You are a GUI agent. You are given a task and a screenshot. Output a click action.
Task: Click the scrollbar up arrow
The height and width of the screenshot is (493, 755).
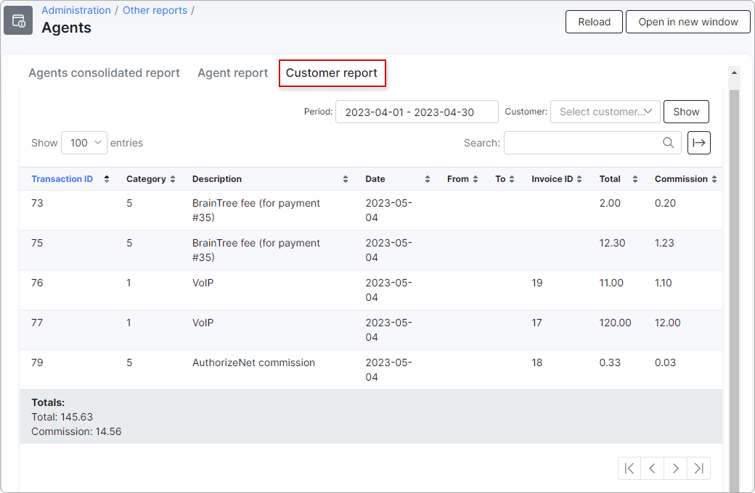(734, 72)
